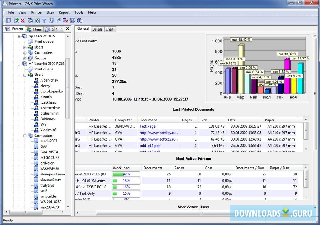
Task: Open the Report menu
Action: [x=64, y=12]
